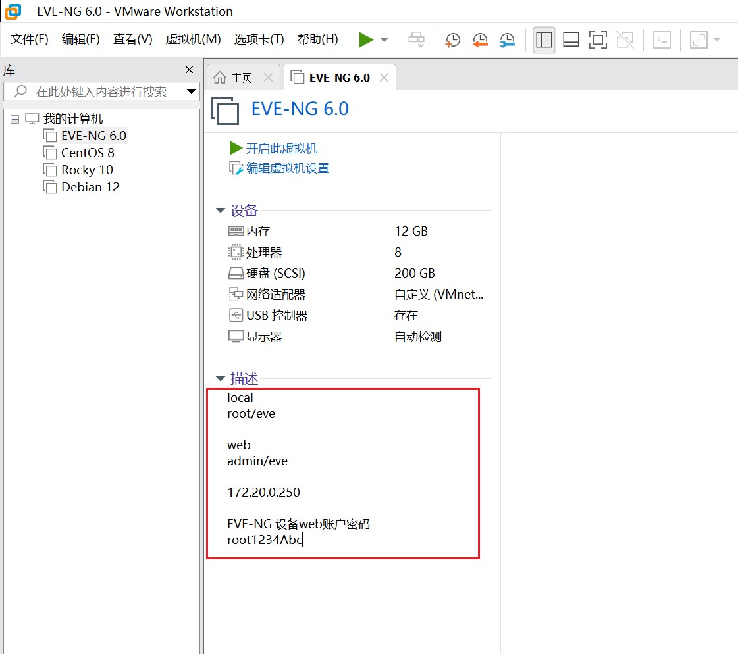Viewport: 738px width, 654px height.
Task: Open snapshot manager toolbar icon
Action: [x=508, y=39]
